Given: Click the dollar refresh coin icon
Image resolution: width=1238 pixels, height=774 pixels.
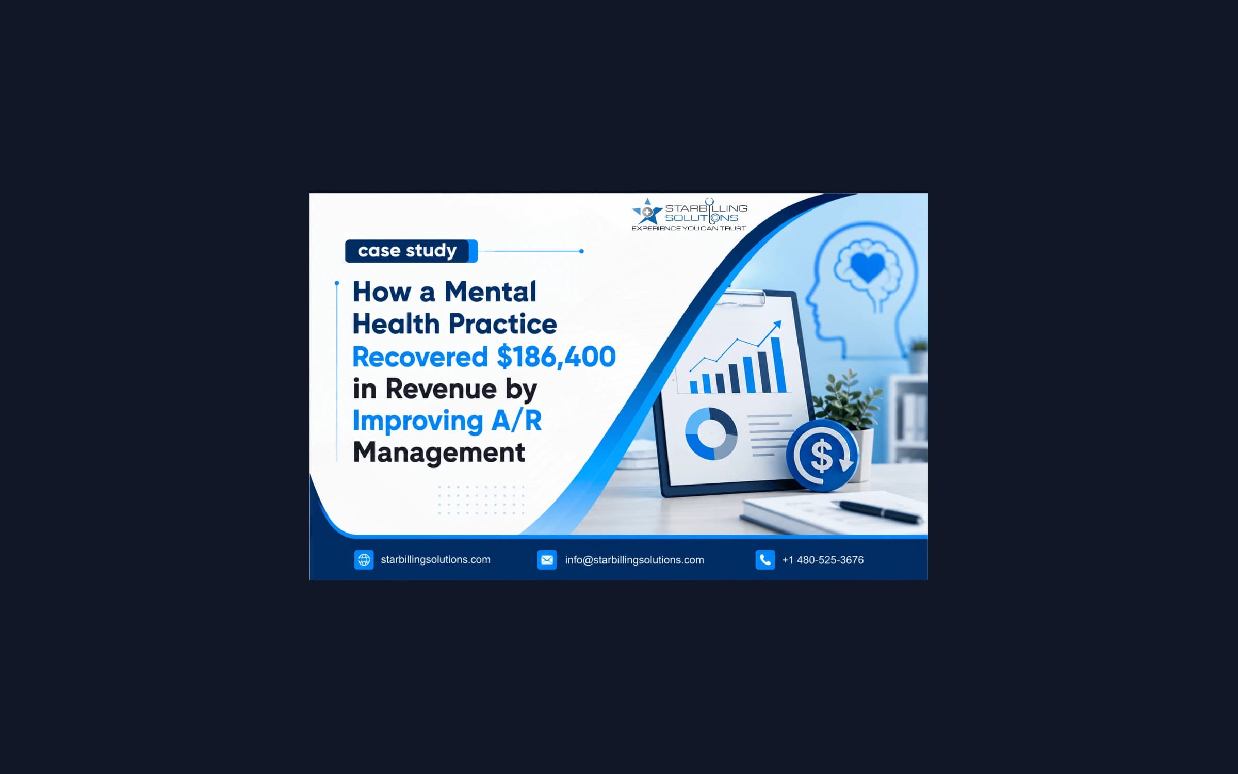Looking at the screenshot, I should click(822, 455).
